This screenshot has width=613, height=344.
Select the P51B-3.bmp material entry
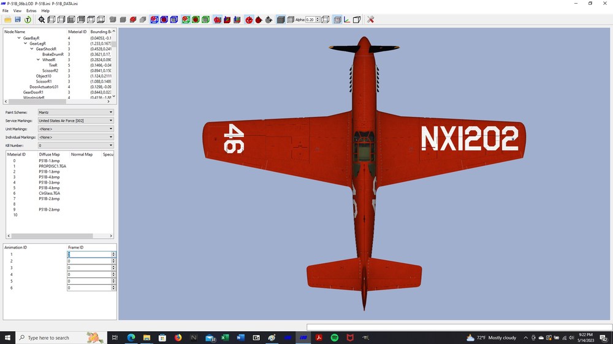click(x=49, y=182)
